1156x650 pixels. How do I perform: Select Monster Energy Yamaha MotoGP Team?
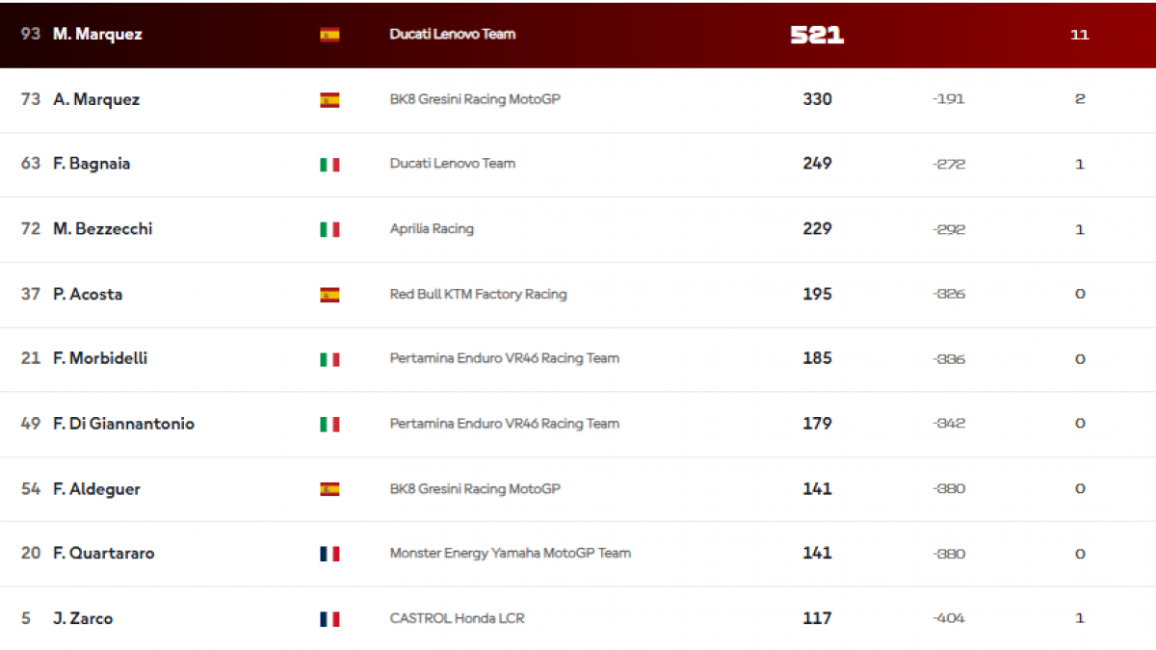tap(510, 553)
